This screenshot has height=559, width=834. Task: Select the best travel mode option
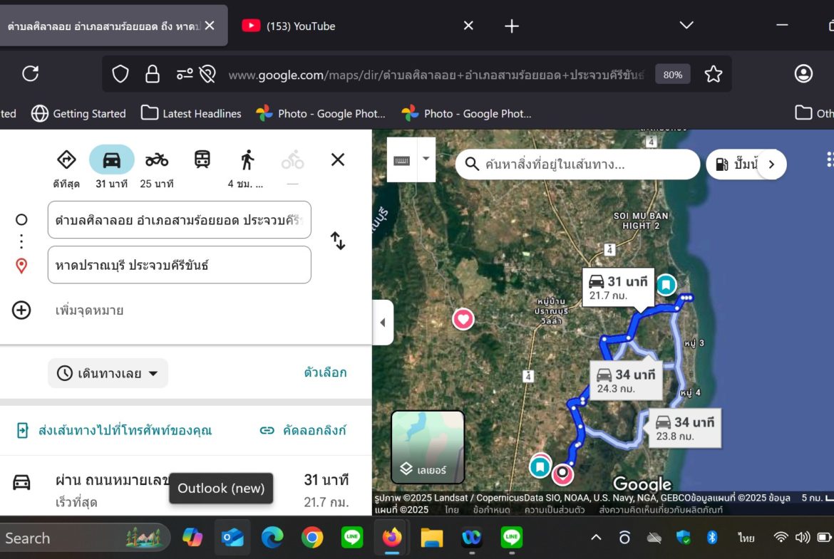66,160
